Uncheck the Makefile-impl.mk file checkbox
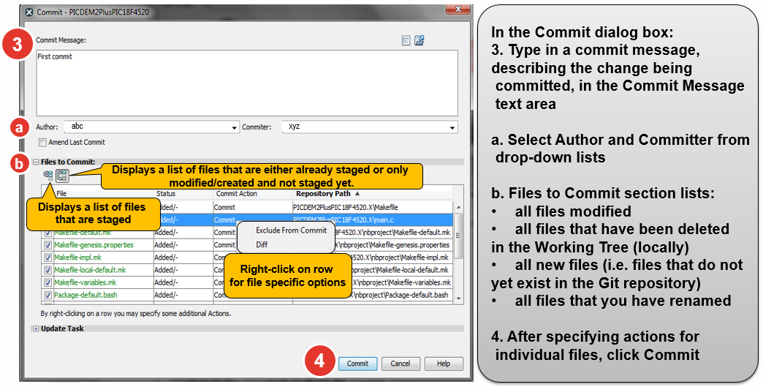This screenshot has width=763, height=387. 48,258
